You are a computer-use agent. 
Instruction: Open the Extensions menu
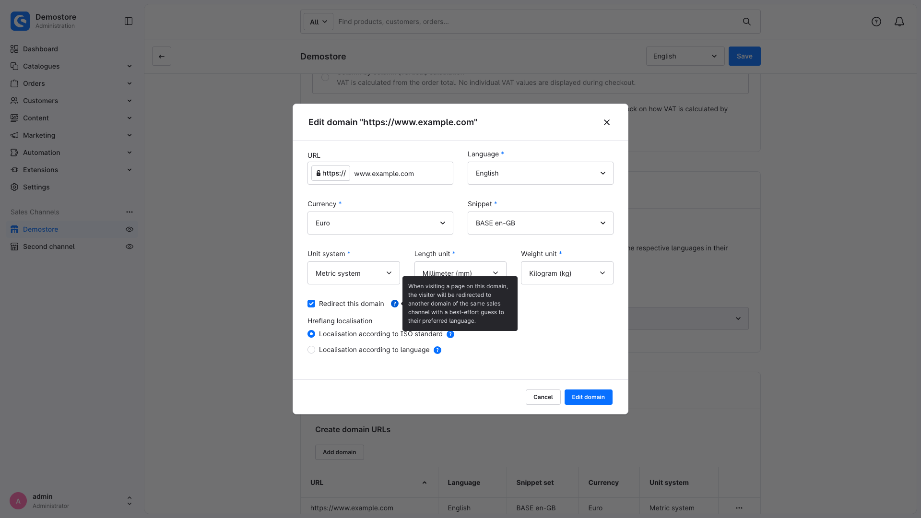(x=72, y=170)
